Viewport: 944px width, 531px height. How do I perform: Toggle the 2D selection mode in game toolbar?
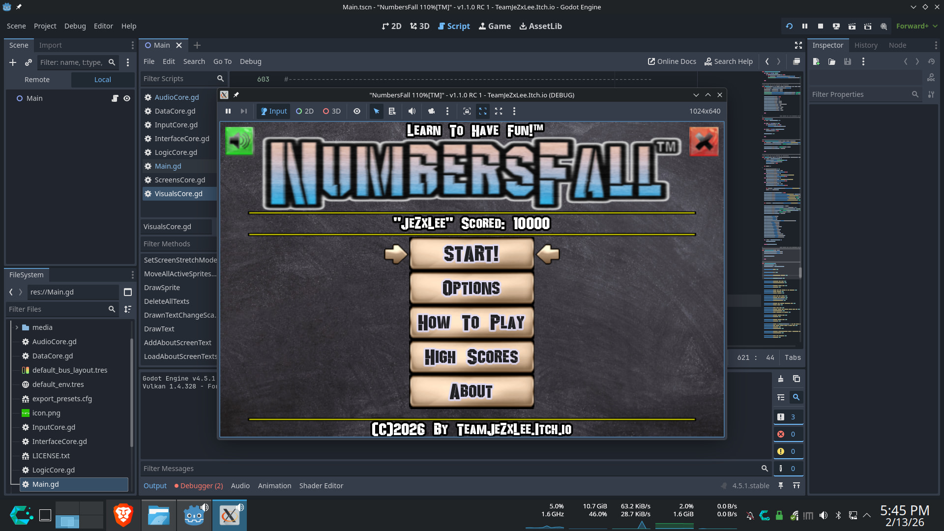305,111
